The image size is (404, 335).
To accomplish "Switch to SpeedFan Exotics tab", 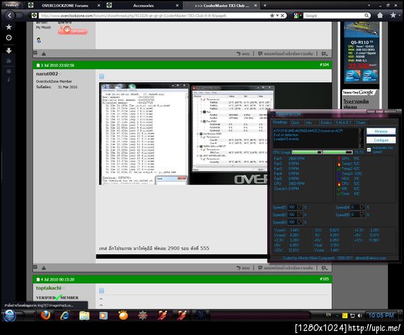I will pyautogui.click(x=326, y=122).
